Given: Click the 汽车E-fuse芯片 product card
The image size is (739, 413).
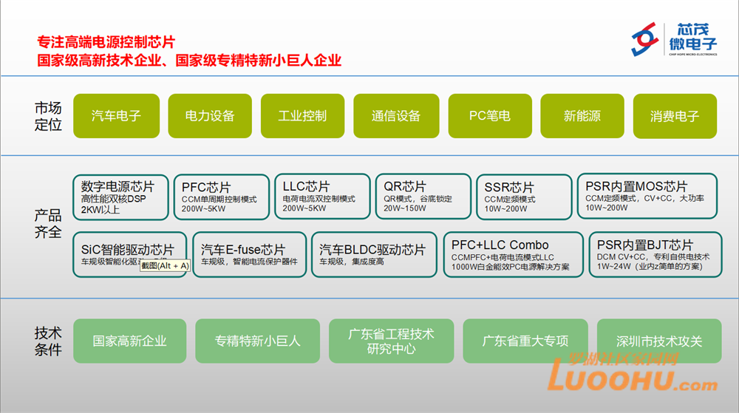Looking at the screenshot, I should tap(249, 255).
